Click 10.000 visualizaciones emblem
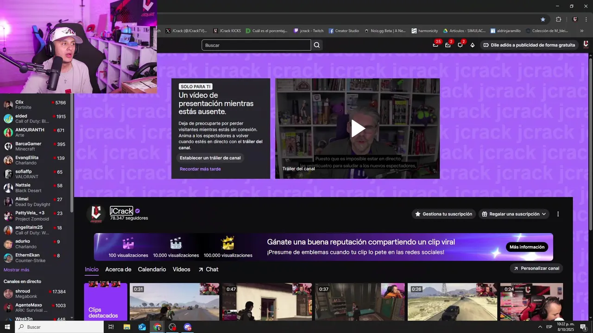This screenshot has height=333, width=593. pos(176,247)
